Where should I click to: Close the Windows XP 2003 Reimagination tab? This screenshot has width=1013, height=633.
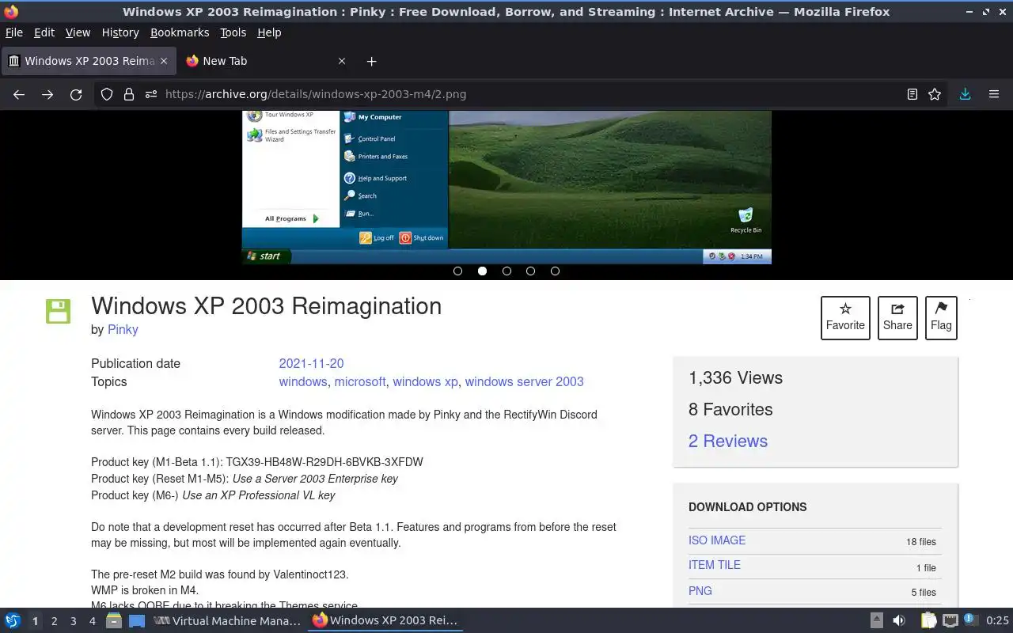[164, 61]
